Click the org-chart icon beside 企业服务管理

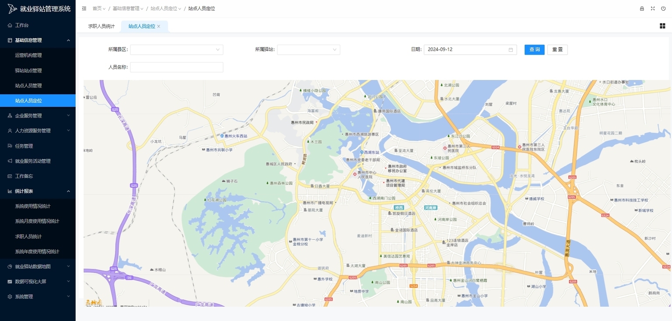[10, 116]
